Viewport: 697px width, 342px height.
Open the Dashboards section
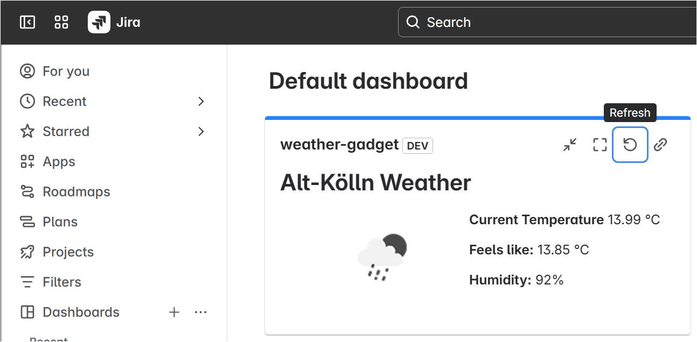[81, 312]
